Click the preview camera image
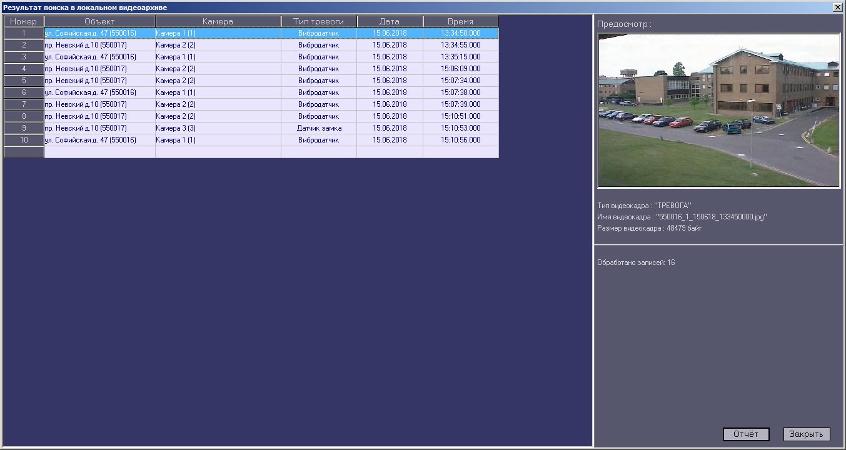 (718, 110)
